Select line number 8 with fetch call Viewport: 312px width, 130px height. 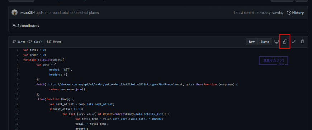pos(18,85)
